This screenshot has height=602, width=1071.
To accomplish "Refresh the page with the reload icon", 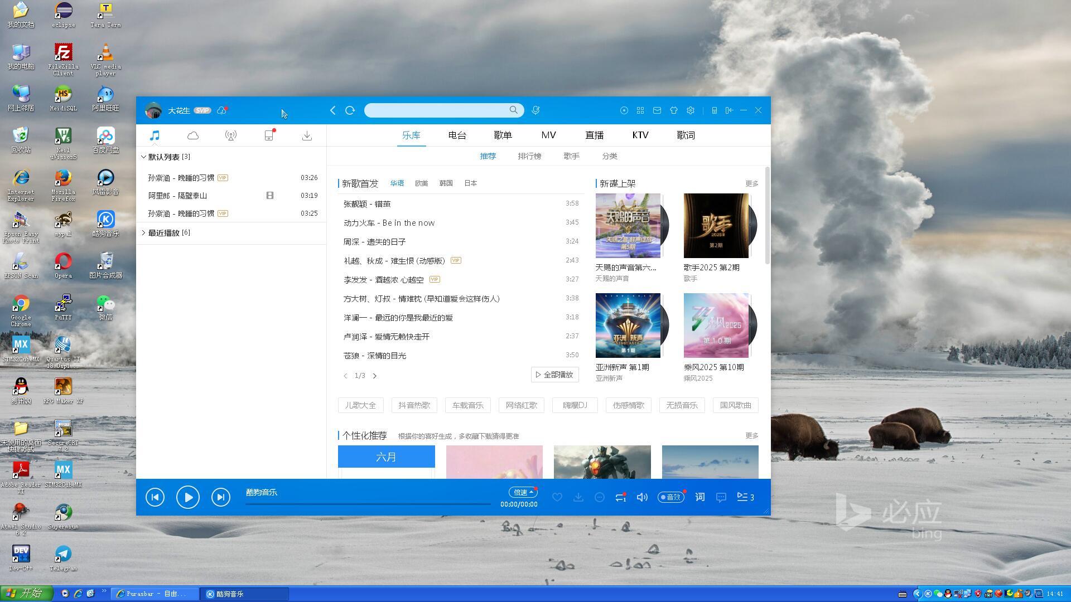I will [x=350, y=110].
